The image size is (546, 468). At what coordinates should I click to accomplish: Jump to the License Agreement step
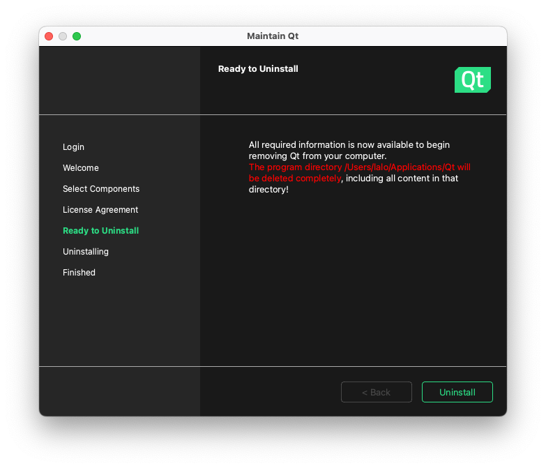100,210
